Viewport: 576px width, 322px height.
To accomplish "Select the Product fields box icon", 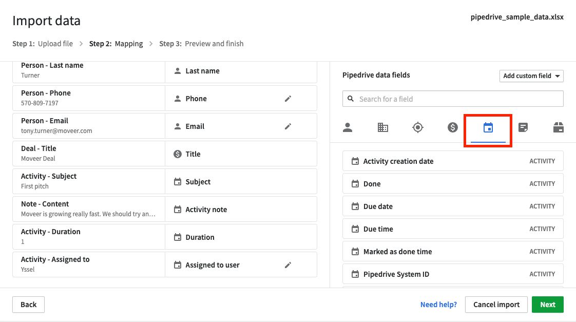I will 559,127.
